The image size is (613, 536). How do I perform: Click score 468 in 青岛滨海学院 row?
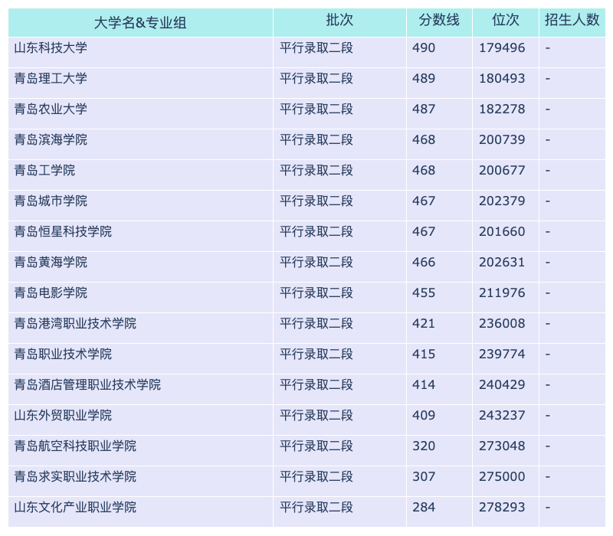(424, 139)
